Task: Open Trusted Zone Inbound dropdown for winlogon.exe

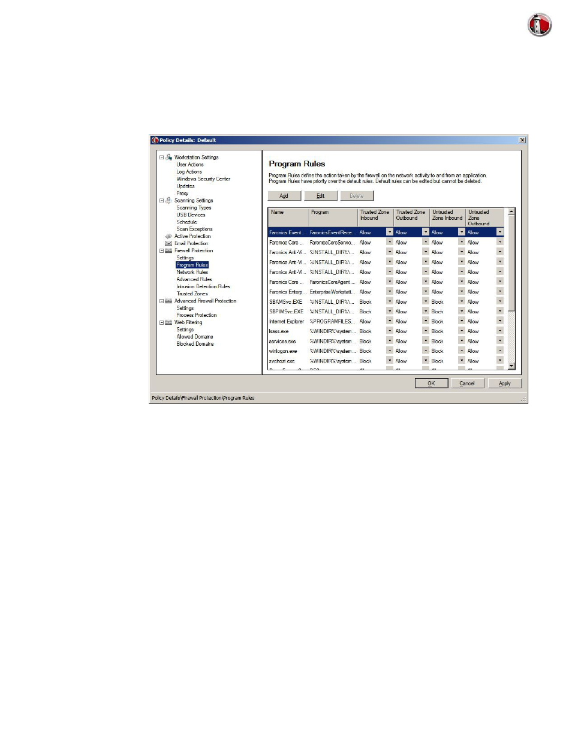Action: 390,351
